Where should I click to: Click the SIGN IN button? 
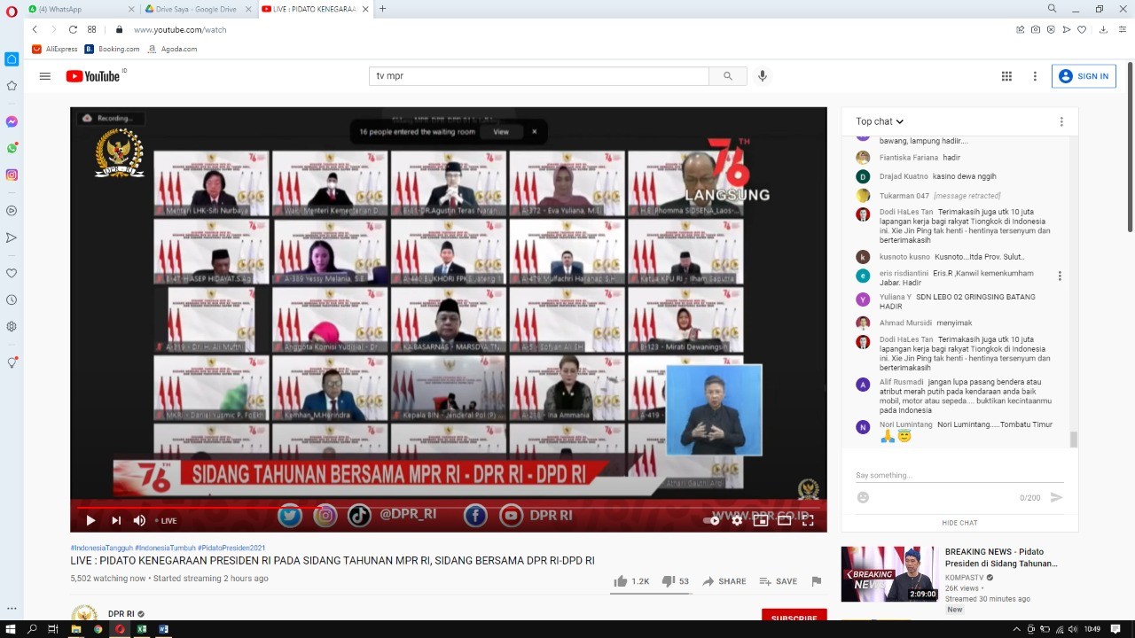point(1084,76)
